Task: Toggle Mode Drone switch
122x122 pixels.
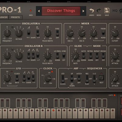Action: (103, 56)
